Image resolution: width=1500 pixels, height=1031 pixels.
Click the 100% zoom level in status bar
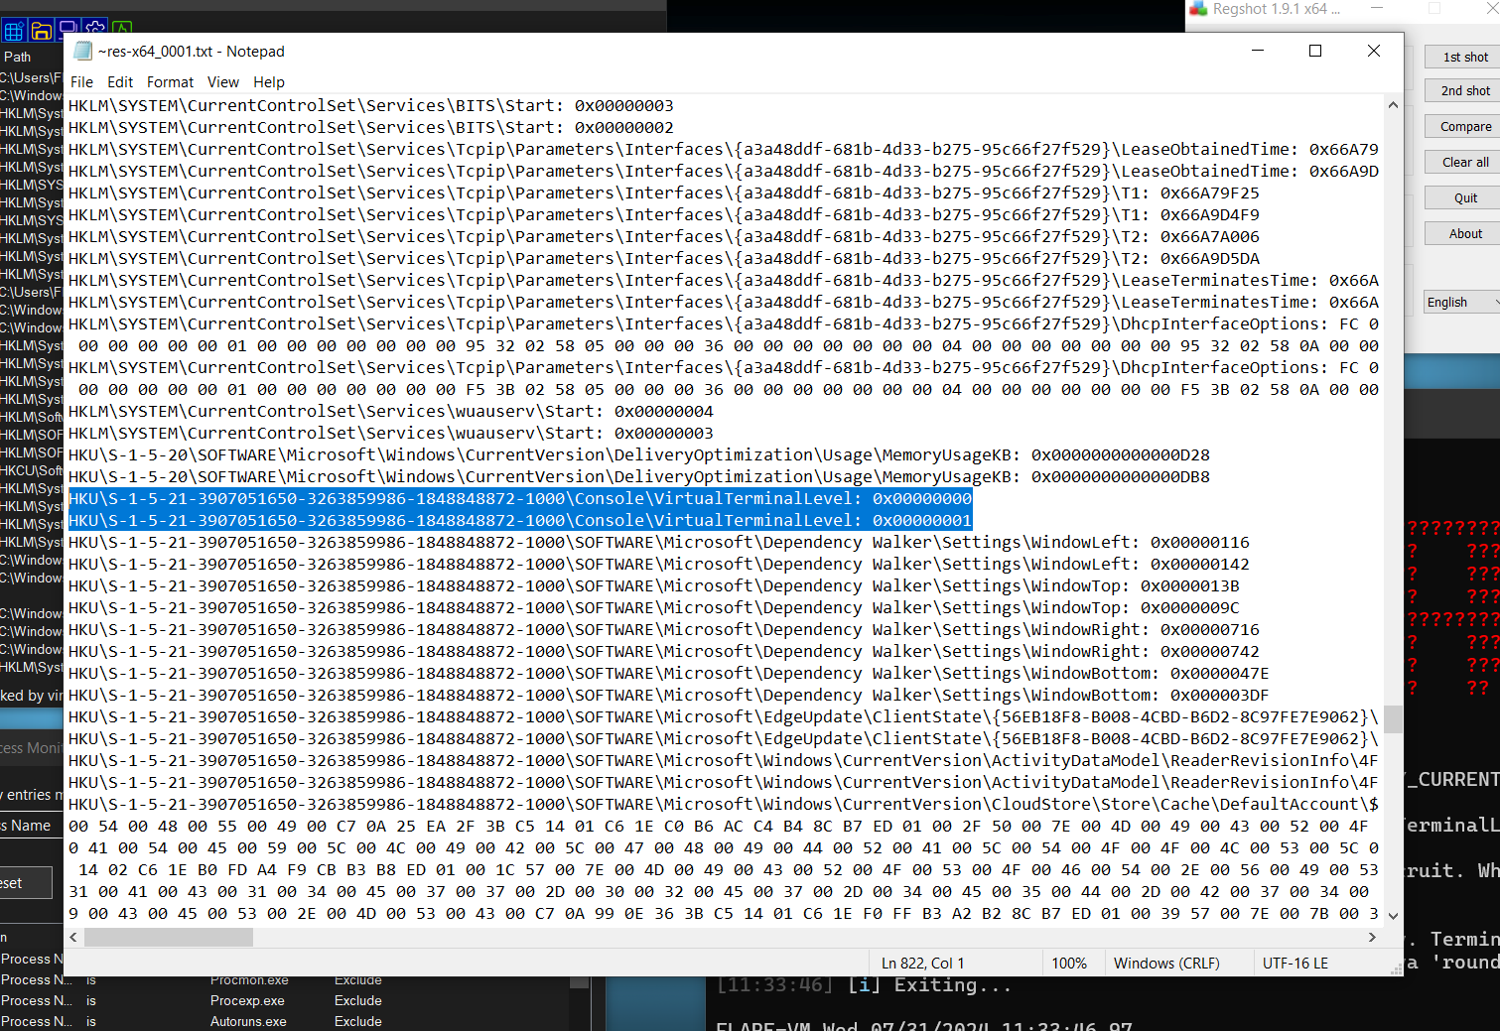coord(1069,963)
